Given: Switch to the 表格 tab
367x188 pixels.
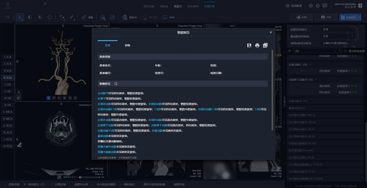Looking at the screenshot, I should [x=127, y=45].
